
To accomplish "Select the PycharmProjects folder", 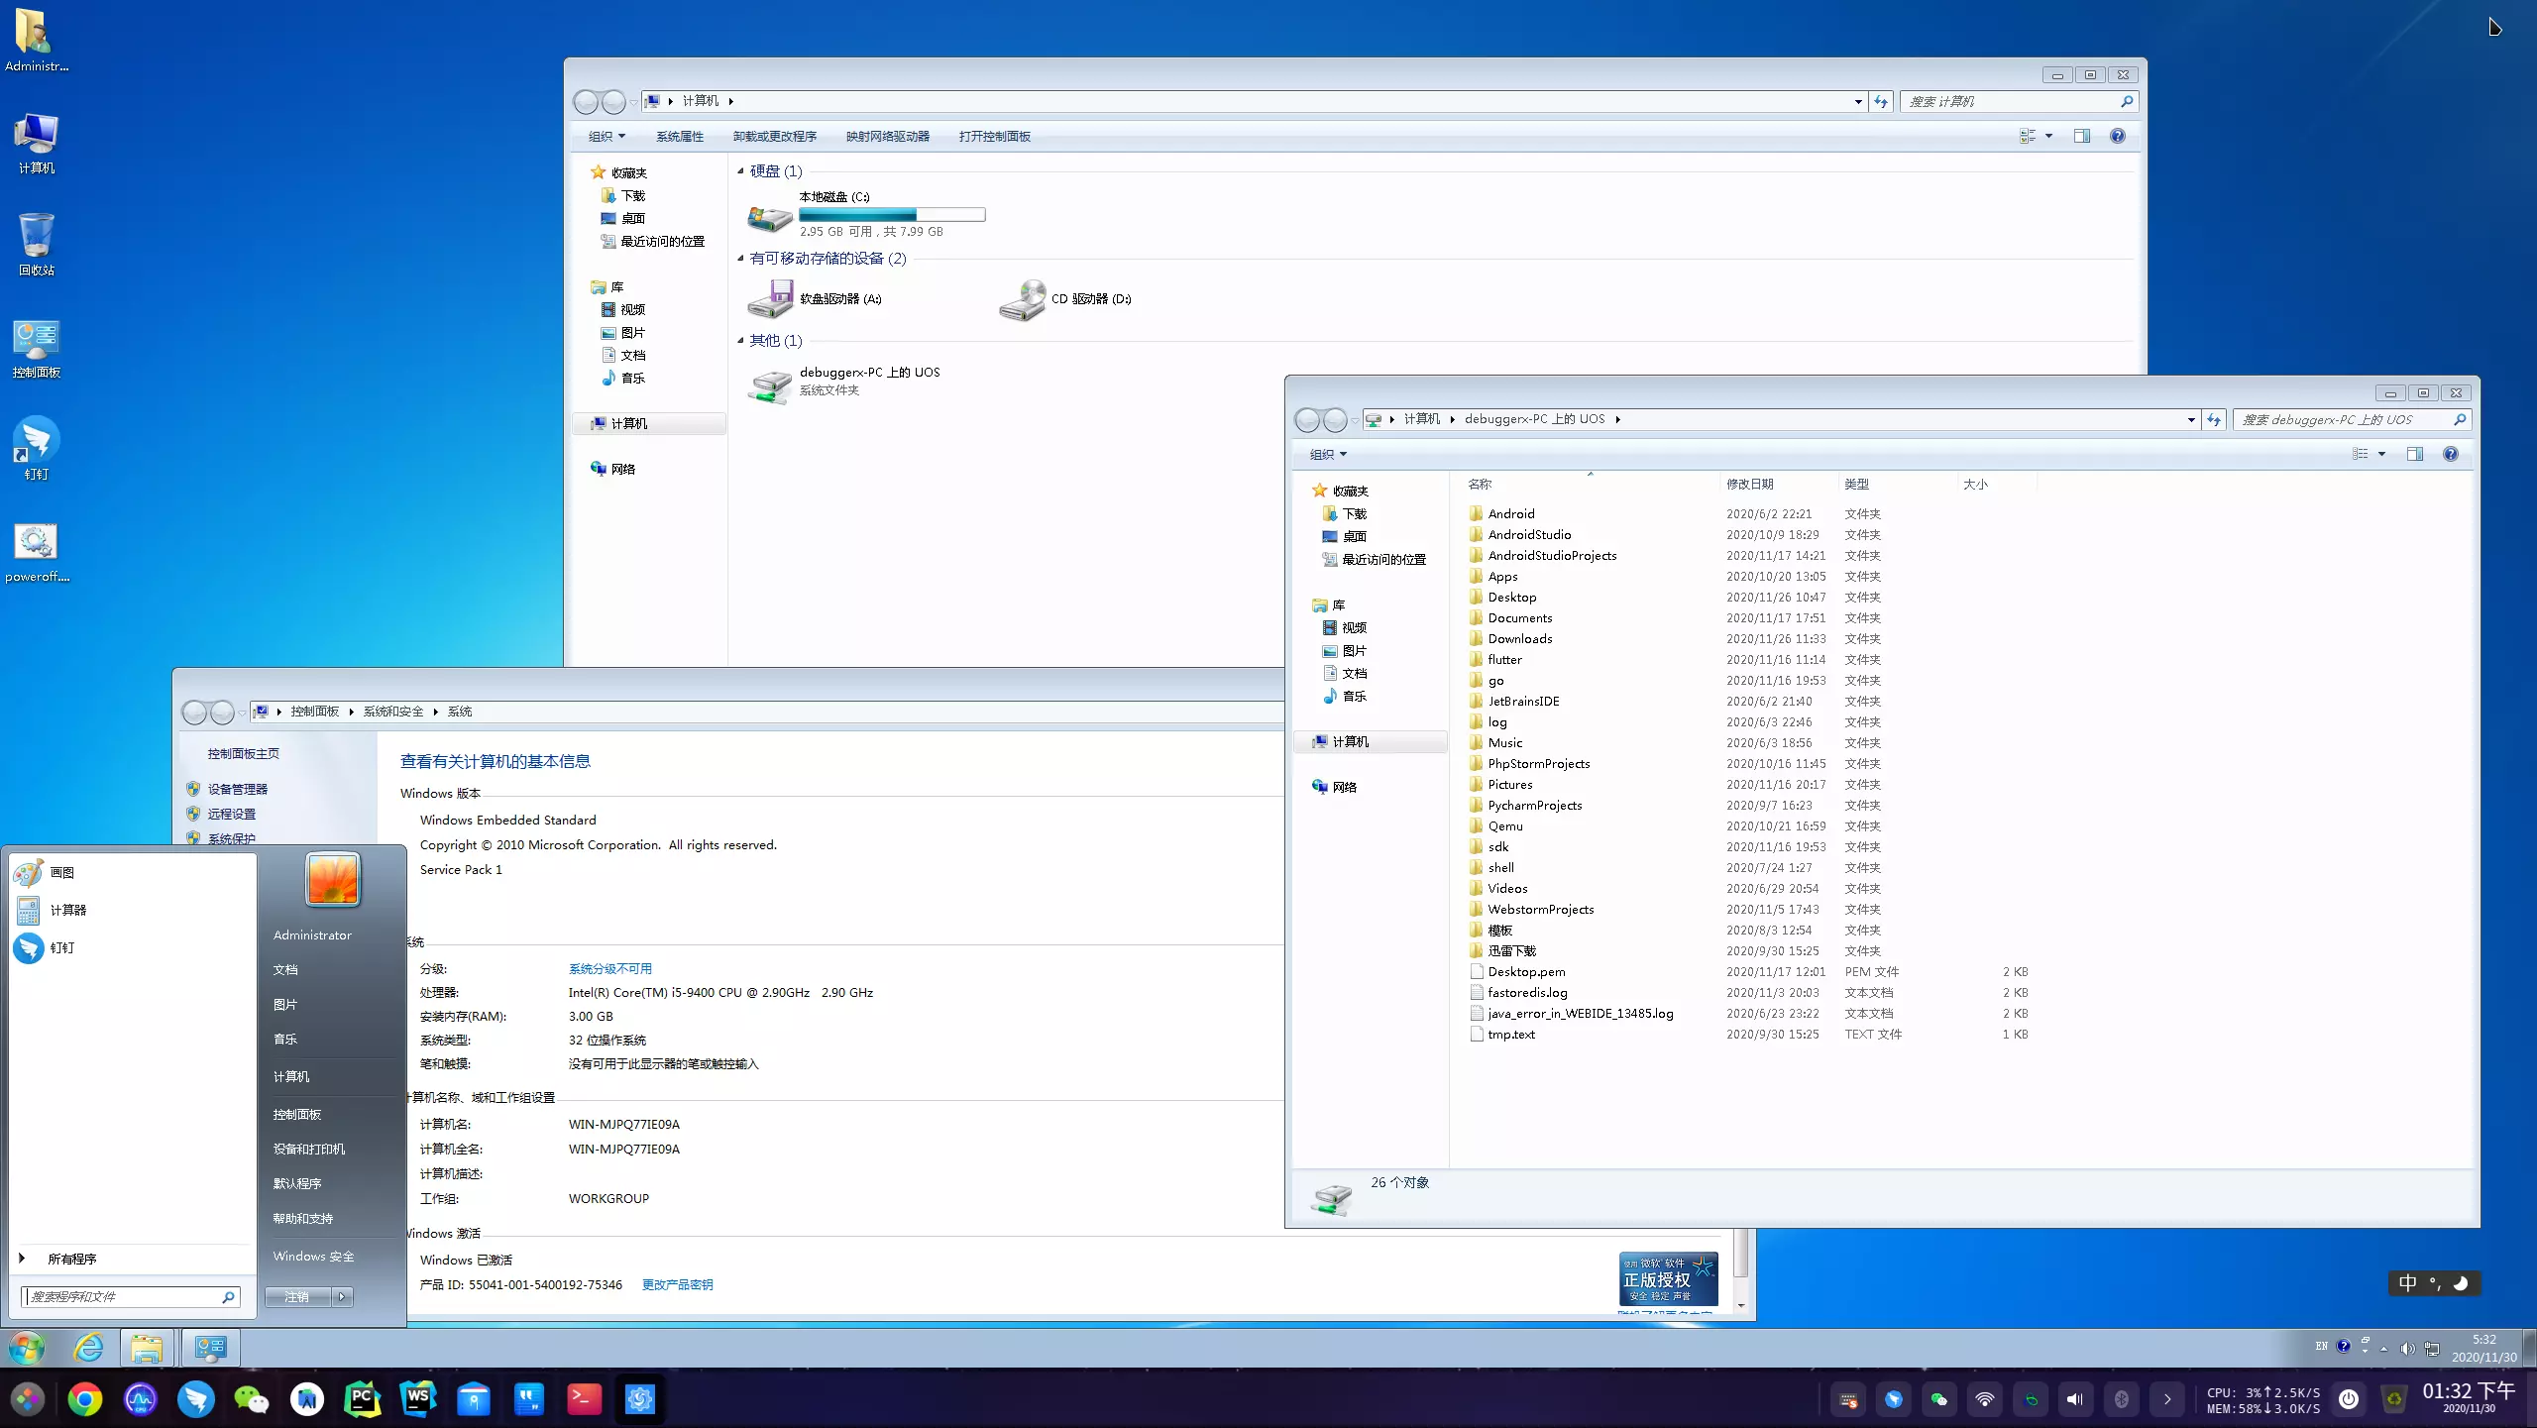I will pyautogui.click(x=1534, y=806).
